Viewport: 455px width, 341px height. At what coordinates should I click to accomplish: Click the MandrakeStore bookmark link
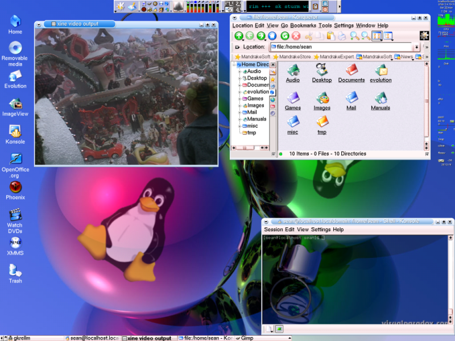click(x=292, y=56)
